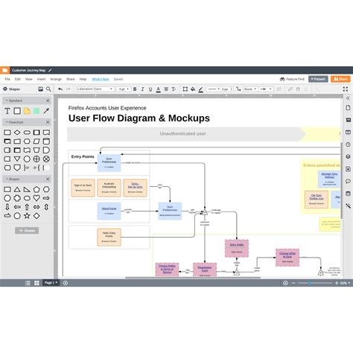The image size is (353, 353).
Task: Close the Flowchart shapes section
Action: coord(48,122)
